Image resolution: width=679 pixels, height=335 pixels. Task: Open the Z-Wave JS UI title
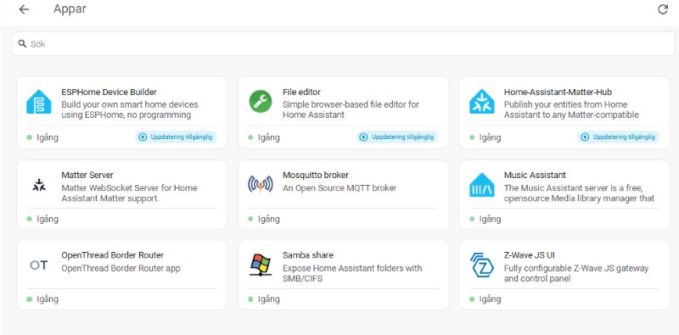click(529, 255)
